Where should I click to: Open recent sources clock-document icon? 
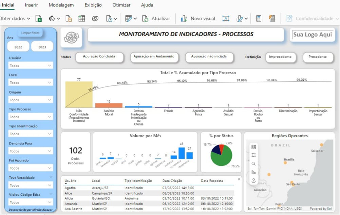click(x=109, y=19)
